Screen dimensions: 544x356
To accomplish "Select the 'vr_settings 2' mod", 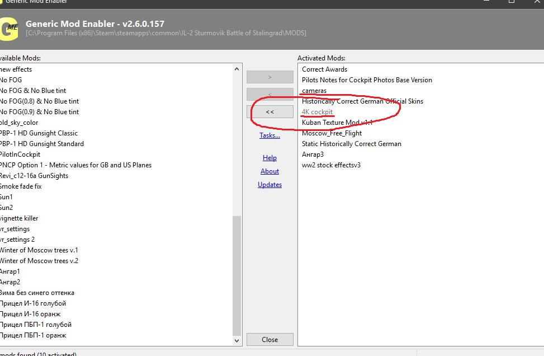I will [17, 240].
